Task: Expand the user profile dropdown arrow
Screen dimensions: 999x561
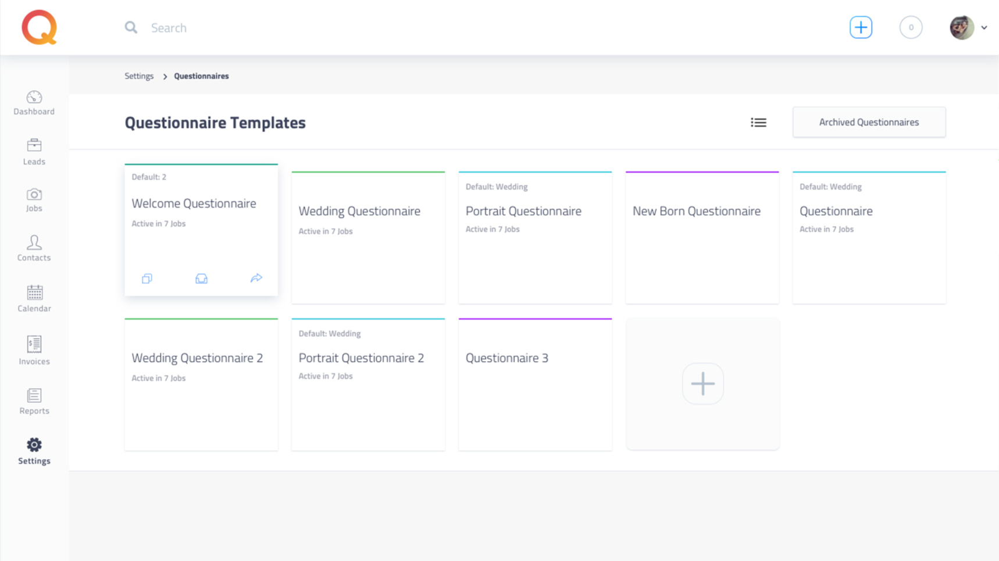Action: point(984,27)
